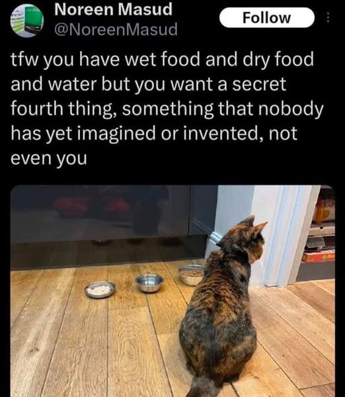
Task: Open the attached cat photo
Action: [x=172, y=291]
